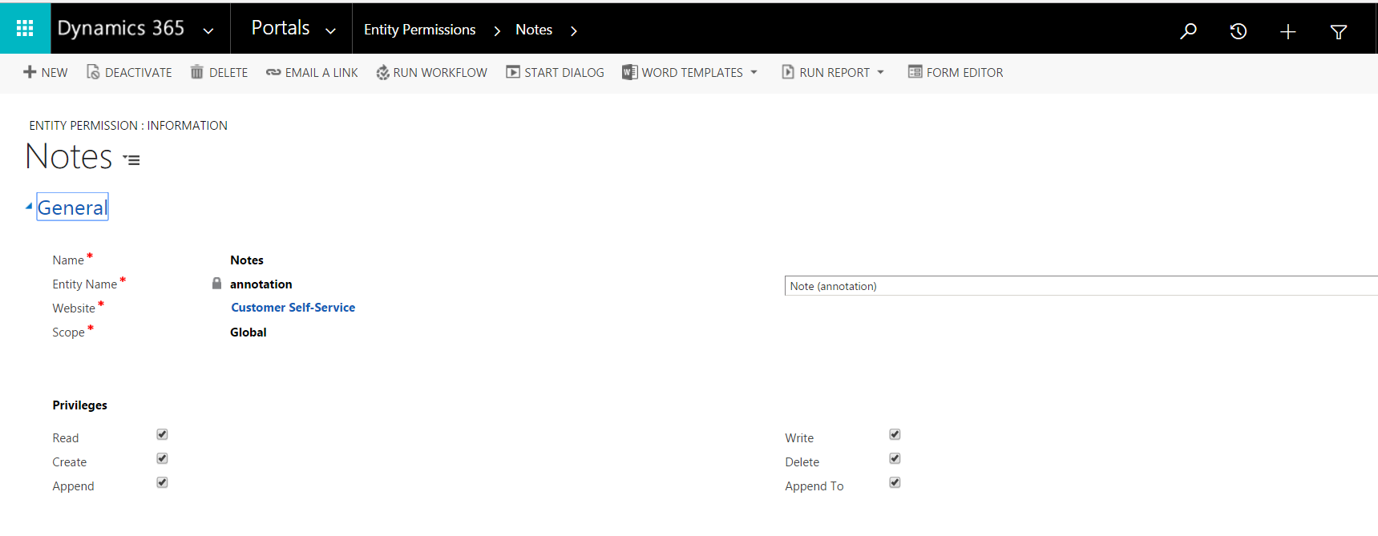Click the quick create plus icon
1378x536 pixels.
(x=1287, y=31)
